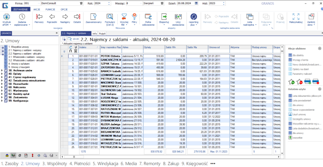The width and height of the screenshot is (323, 167).
Task: Open Lista nadrzędna windows icon
Action: click(250, 17)
